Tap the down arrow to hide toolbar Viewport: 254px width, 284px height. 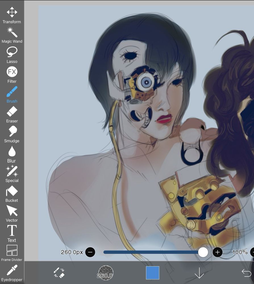pos(199,273)
